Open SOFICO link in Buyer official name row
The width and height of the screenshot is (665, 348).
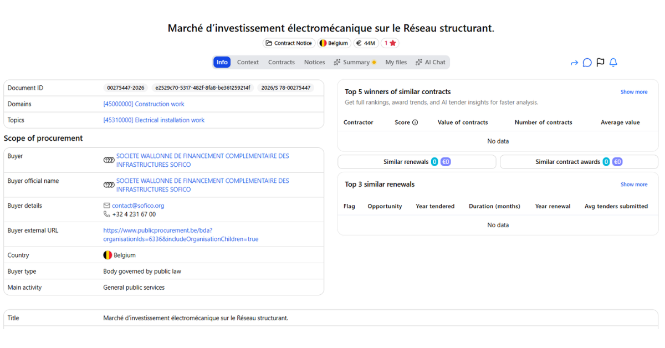click(x=202, y=185)
